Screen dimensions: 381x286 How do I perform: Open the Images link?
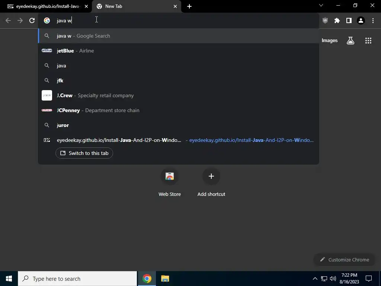pyautogui.click(x=330, y=41)
